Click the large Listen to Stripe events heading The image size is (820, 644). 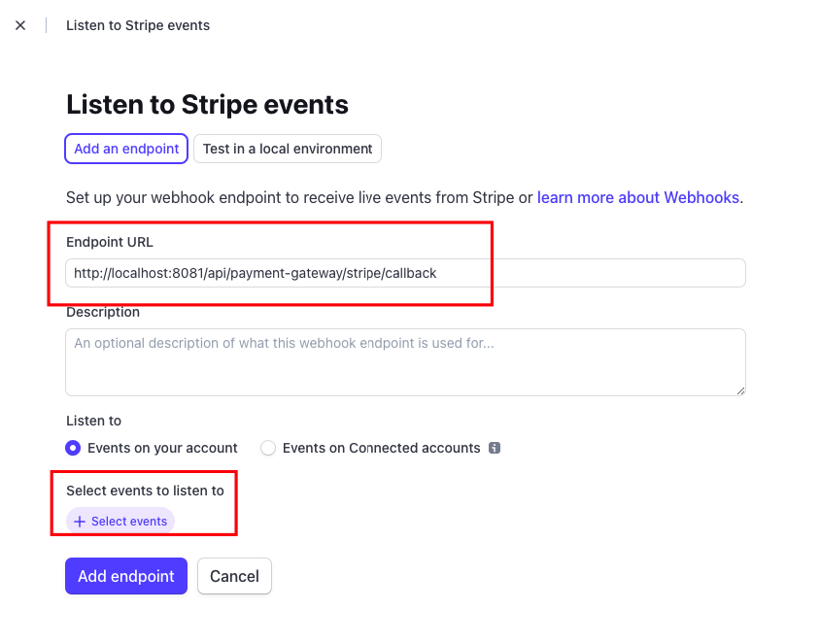207,105
